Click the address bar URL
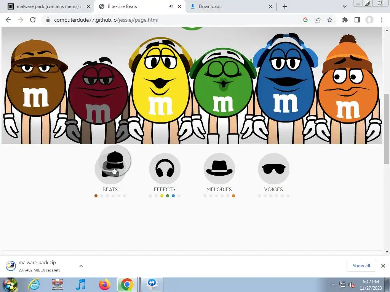 click(106, 20)
